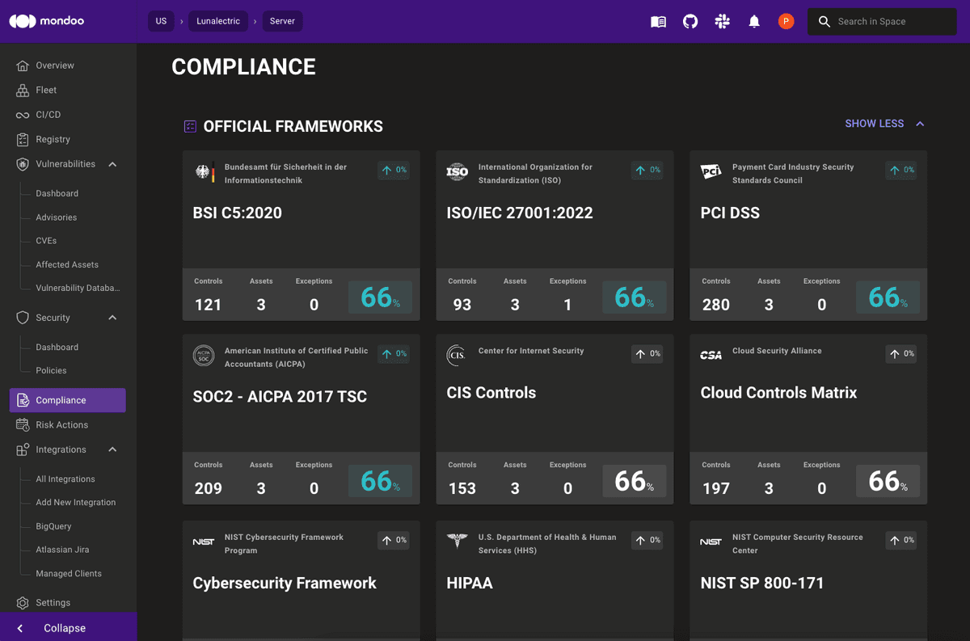Open user profile avatar P
The width and height of the screenshot is (970, 641).
[x=786, y=22]
